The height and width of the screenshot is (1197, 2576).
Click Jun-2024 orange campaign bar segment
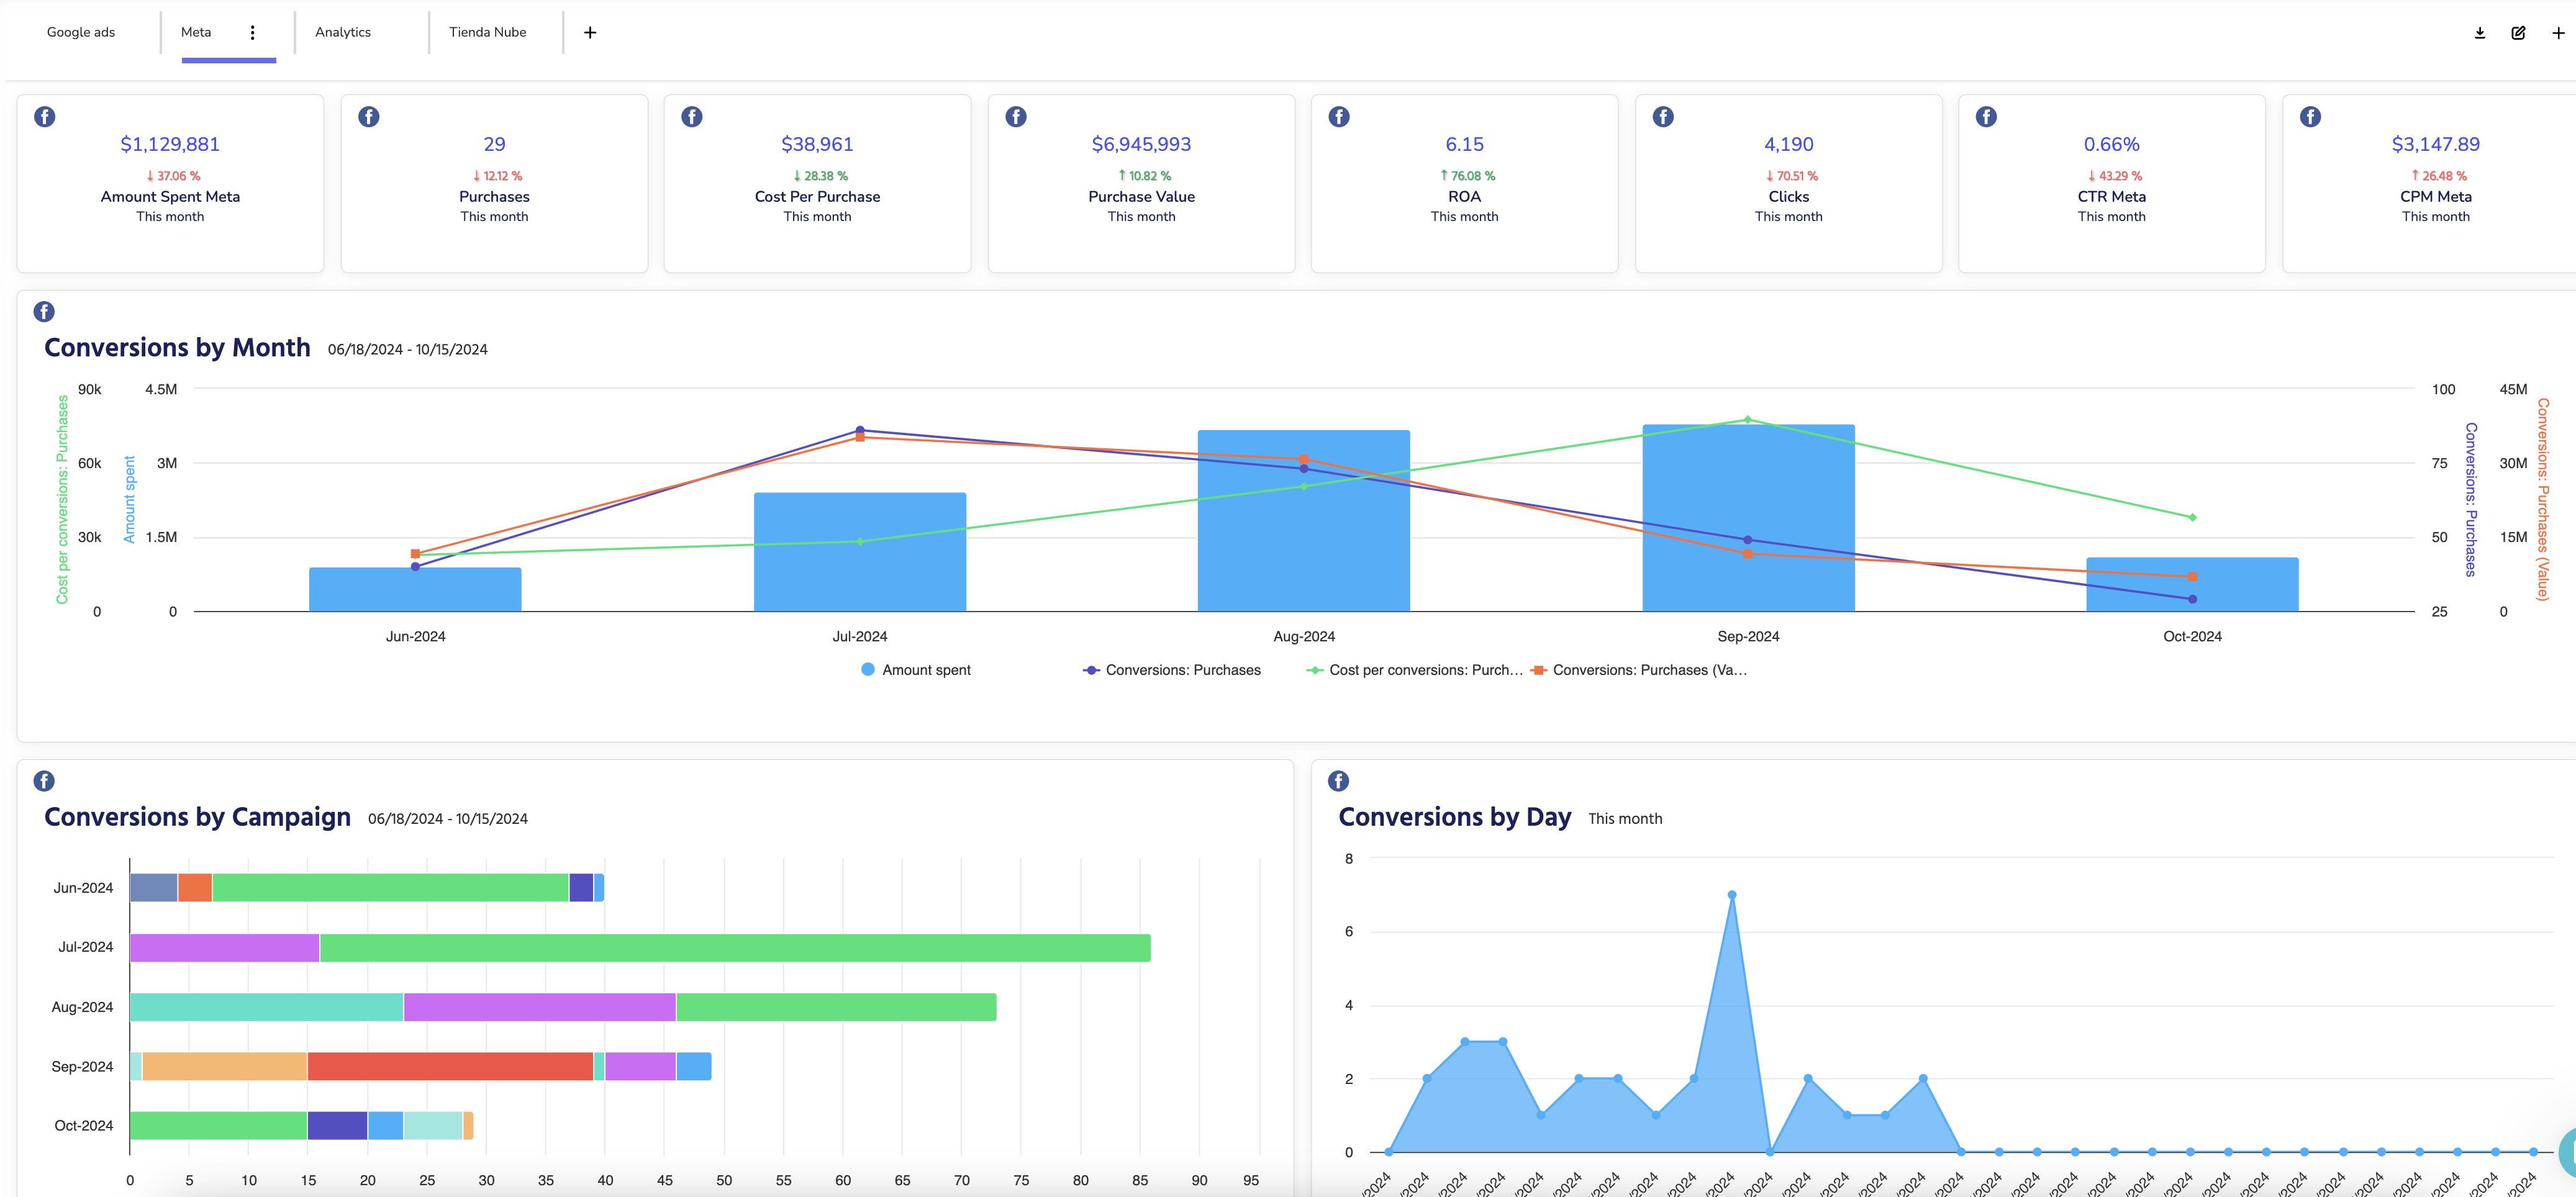point(195,888)
